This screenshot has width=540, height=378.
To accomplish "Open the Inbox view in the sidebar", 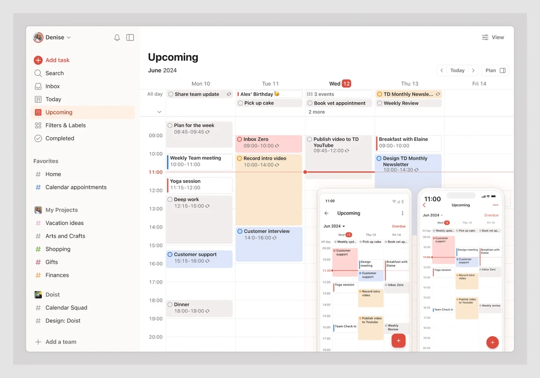I will [x=52, y=86].
